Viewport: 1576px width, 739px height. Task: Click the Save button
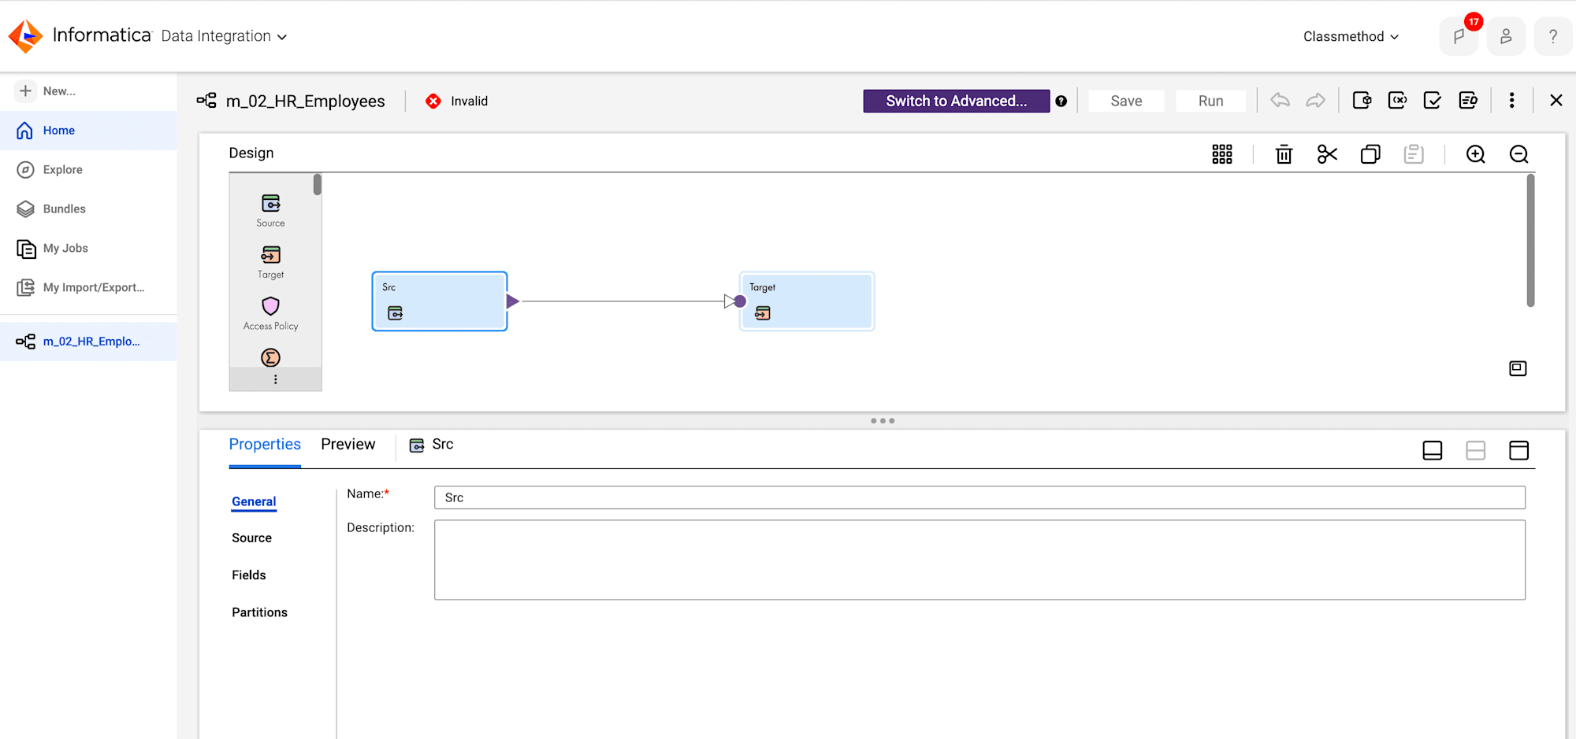point(1126,101)
